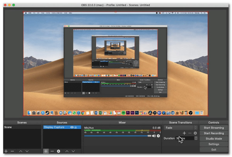This screenshot has height=157, width=232.
Task: Toggle lock on Display Capture source
Action: pyautogui.click(x=76, y=127)
